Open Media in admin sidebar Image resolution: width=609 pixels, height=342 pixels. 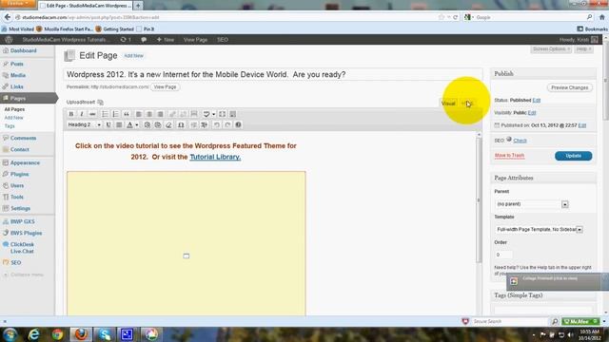(18, 75)
